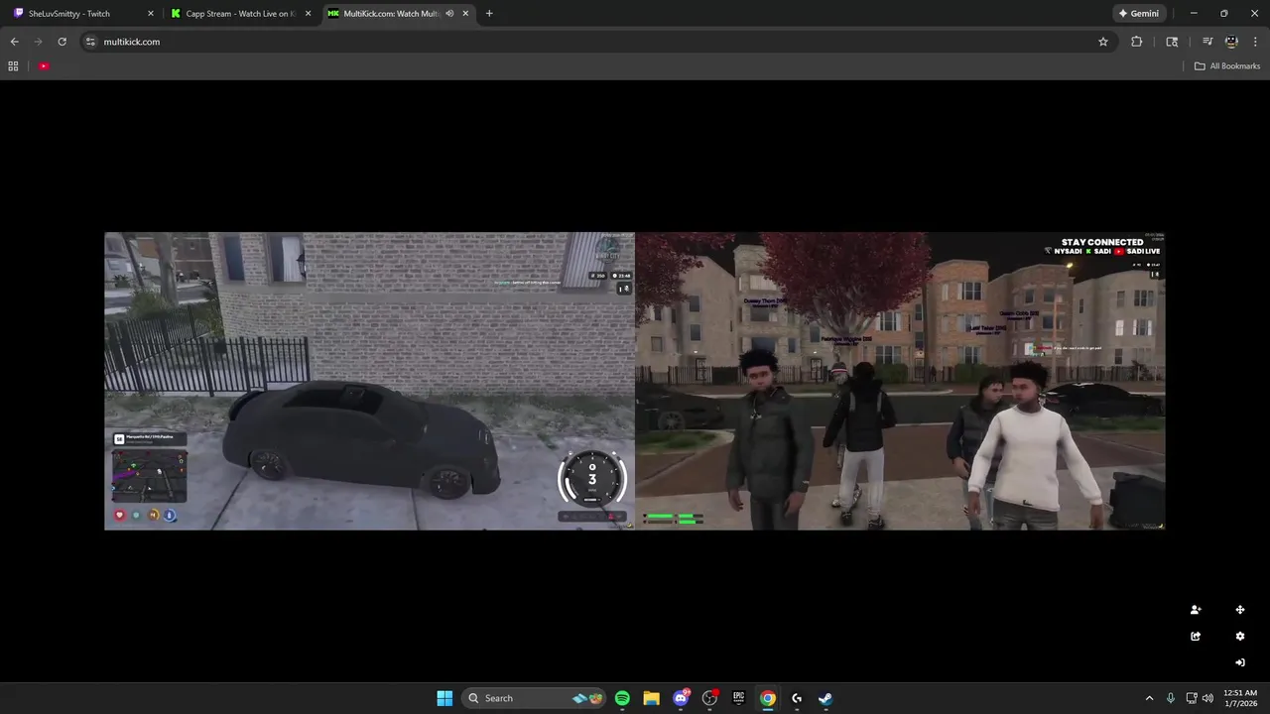Bookmark this page with the star icon
The image size is (1270, 714).
pyautogui.click(x=1103, y=42)
